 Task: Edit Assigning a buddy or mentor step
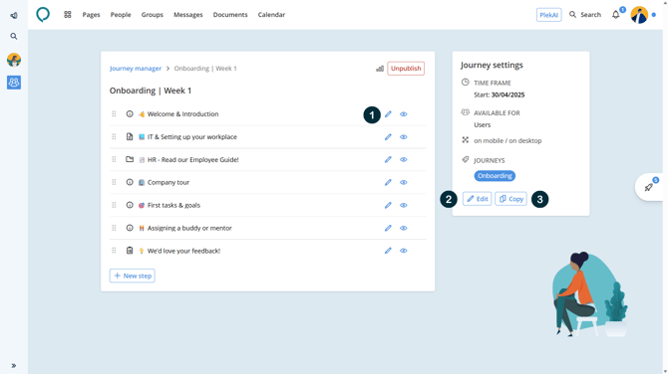tap(388, 228)
